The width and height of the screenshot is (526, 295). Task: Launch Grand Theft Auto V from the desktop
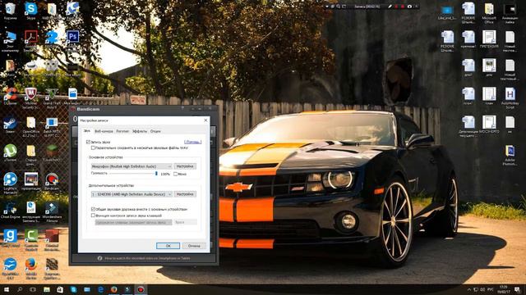point(52,98)
